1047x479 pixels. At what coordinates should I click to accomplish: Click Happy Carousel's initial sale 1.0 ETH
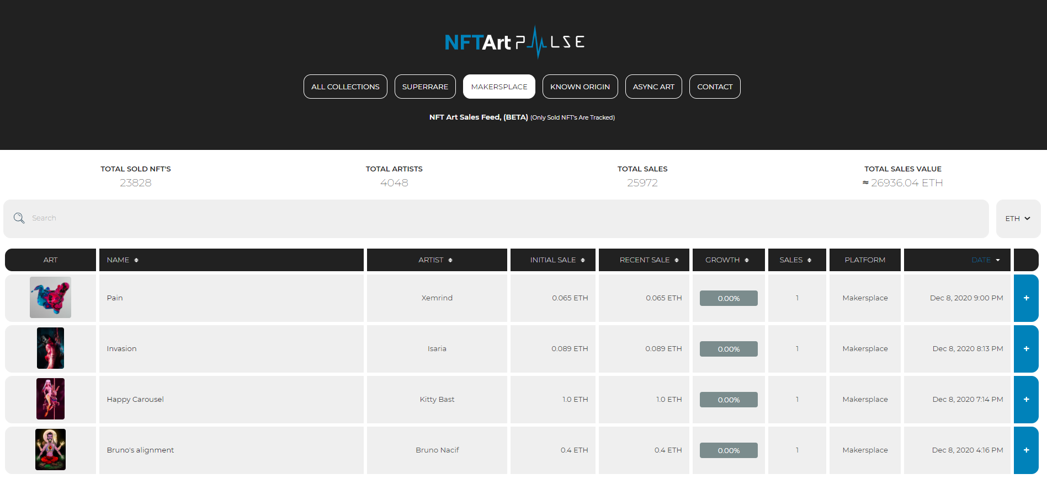(575, 400)
